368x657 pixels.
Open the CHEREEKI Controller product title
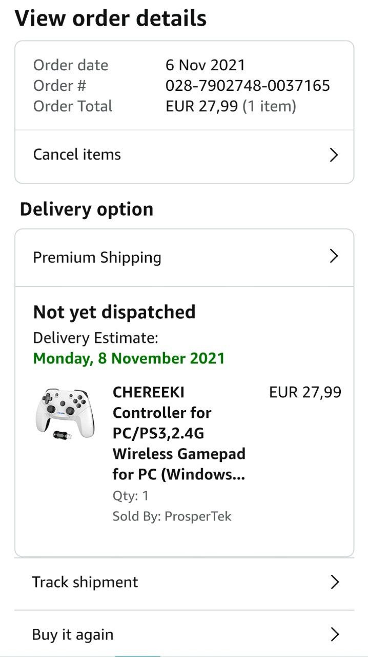click(x=178, y=433)
